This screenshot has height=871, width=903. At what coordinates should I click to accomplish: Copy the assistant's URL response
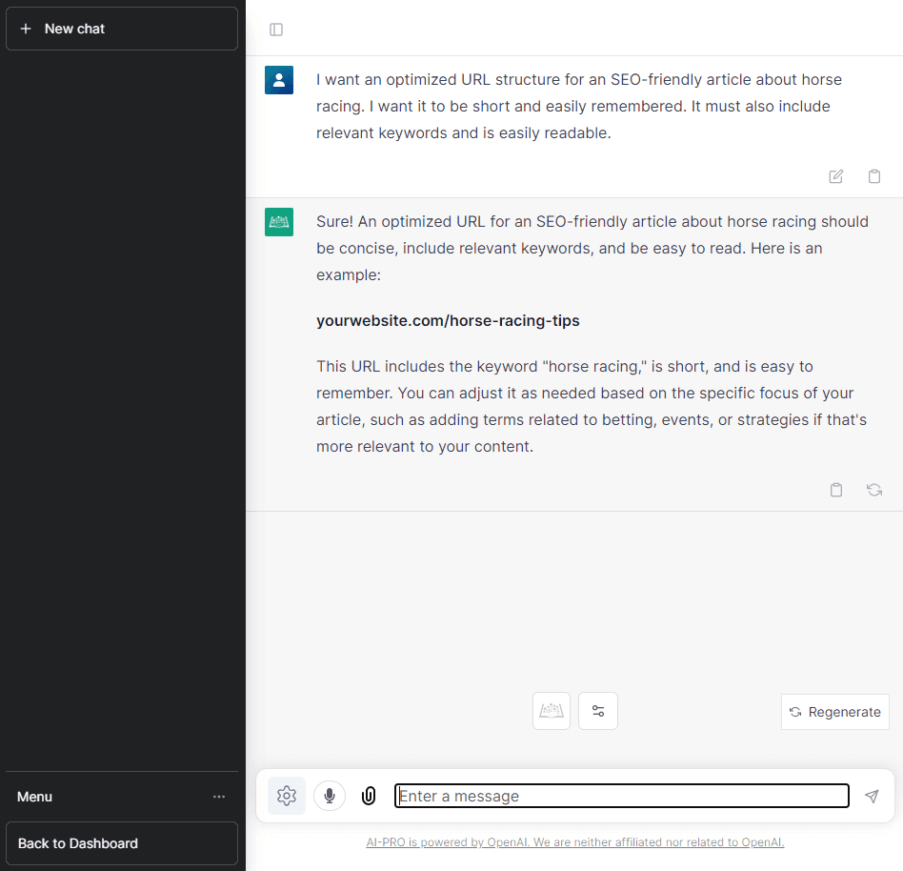pyautogui.click(x=835, y=490)
